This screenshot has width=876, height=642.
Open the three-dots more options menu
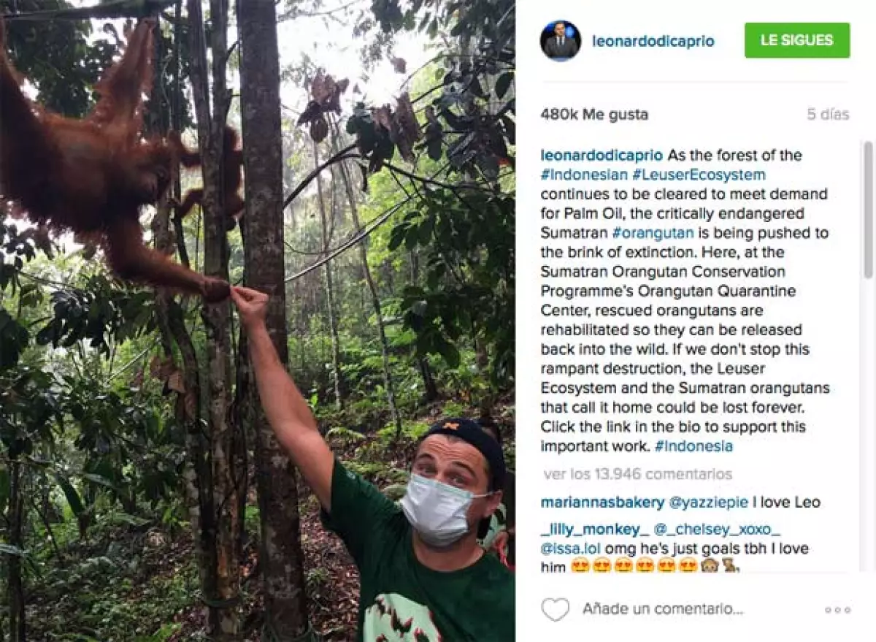tap(837, 610)
